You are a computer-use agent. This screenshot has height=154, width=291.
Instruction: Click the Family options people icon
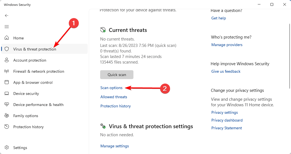7,116
